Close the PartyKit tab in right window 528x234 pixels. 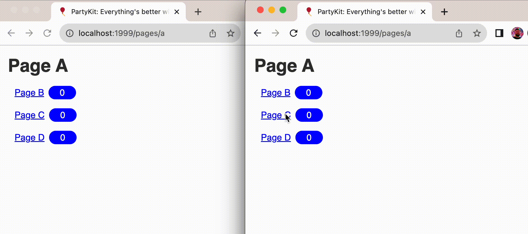pyautogui.click(x=423, y=12)
